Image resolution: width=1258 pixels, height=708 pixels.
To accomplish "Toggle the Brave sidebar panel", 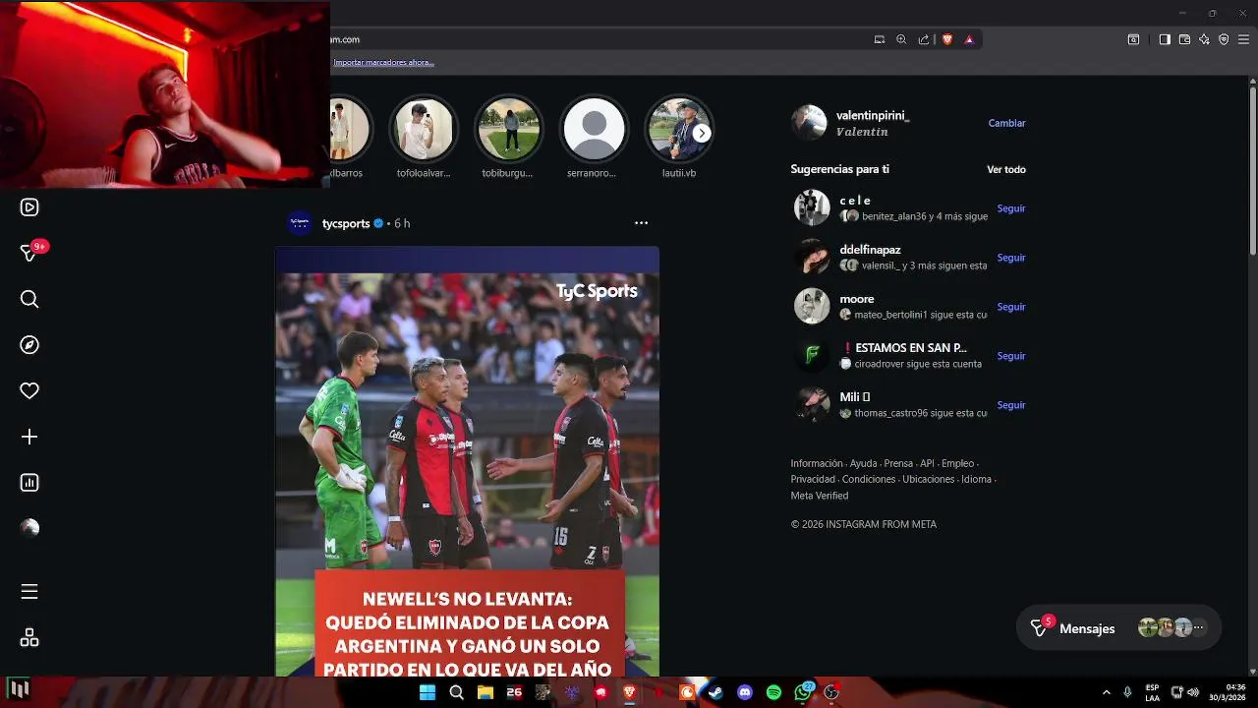I will pyautogui.click(x=1165, y=39).
